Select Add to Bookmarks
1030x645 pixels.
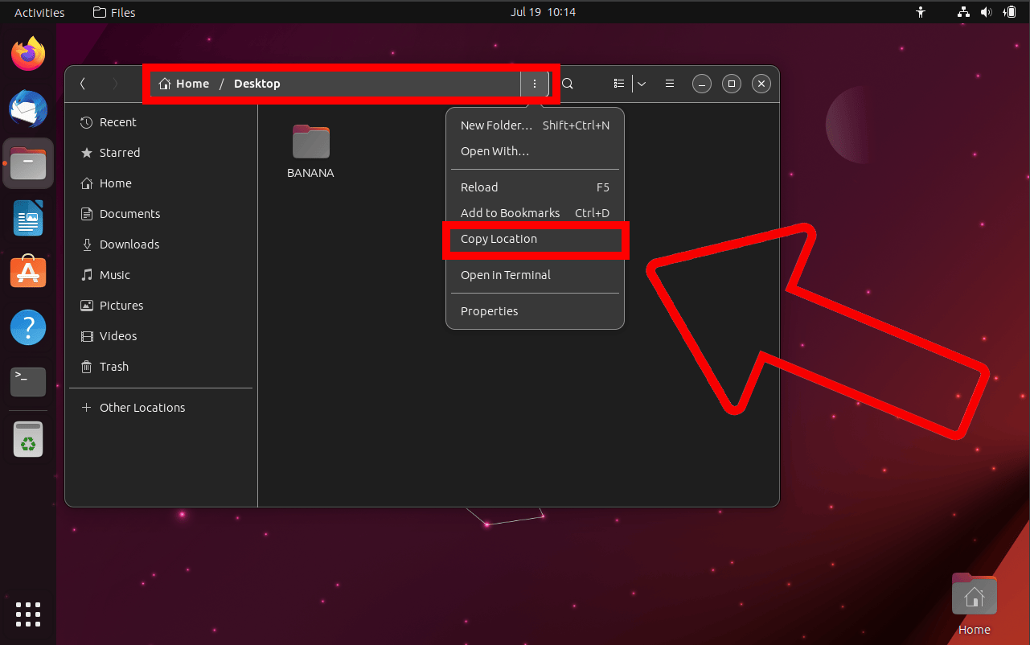(x=510, y=212)
